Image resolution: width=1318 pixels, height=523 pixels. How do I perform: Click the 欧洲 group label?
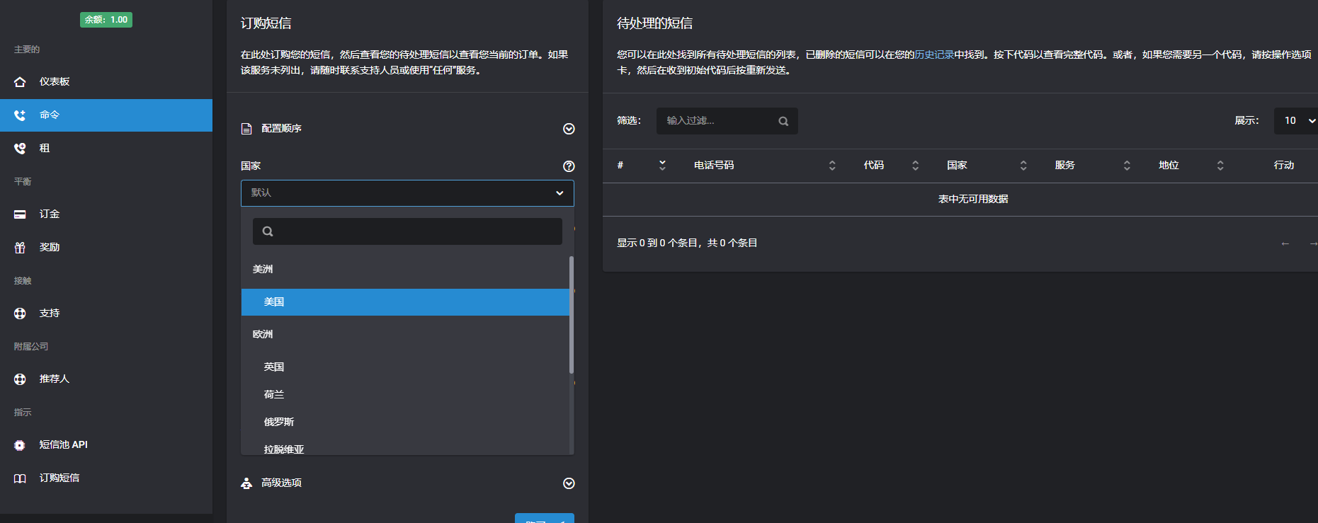263,335
